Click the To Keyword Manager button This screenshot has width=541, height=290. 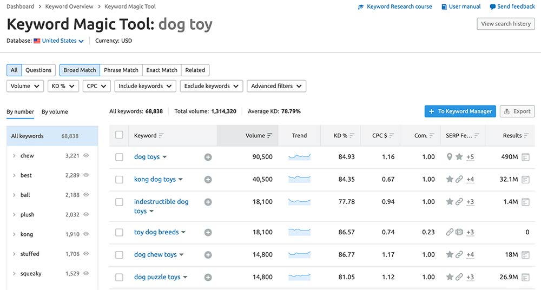(460, 111)
